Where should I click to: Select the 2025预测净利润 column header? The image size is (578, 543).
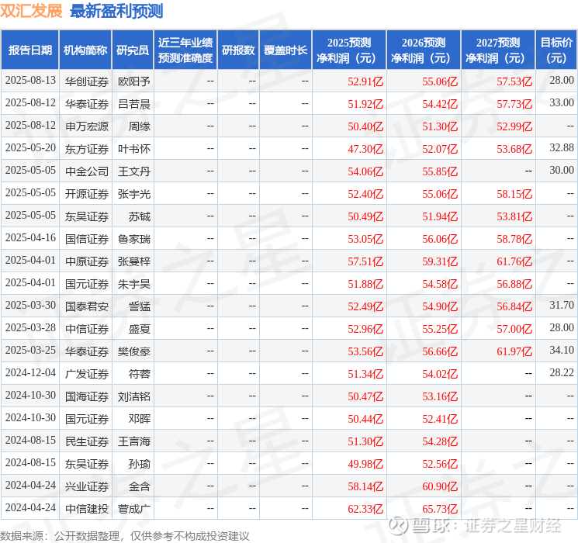349,50
